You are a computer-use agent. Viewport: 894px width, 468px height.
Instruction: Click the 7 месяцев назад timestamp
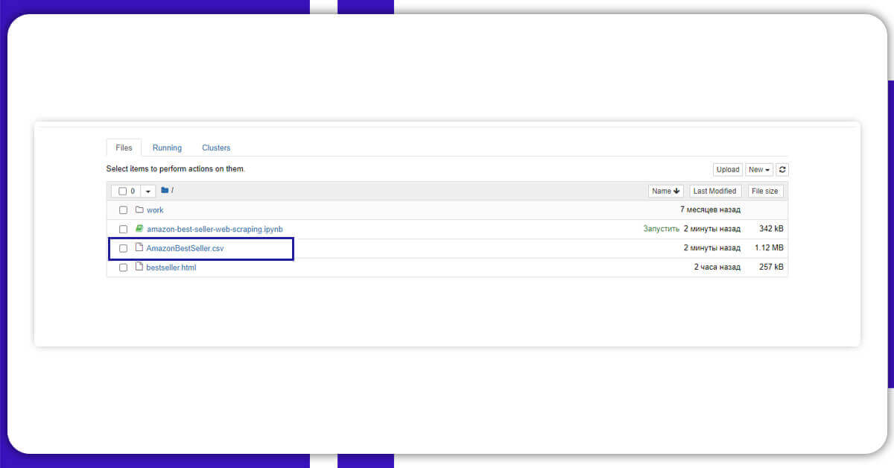(710, 210)
